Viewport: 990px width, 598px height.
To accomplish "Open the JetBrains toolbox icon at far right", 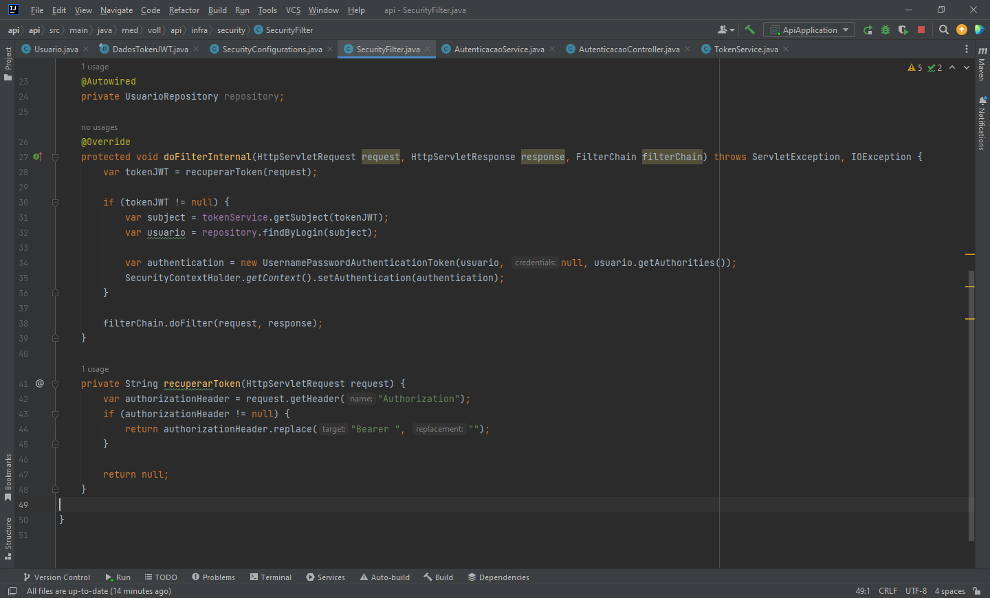I will [x=980, y=30].
